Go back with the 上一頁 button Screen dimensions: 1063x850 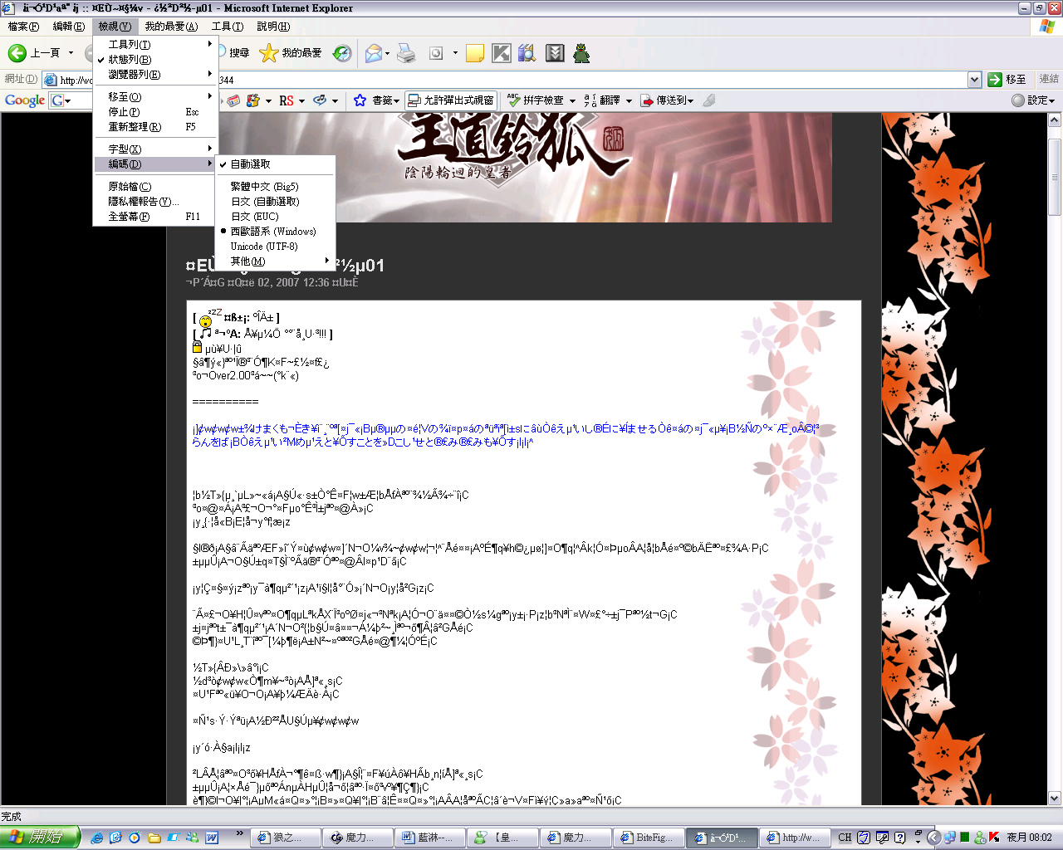(x=35, y=53)
